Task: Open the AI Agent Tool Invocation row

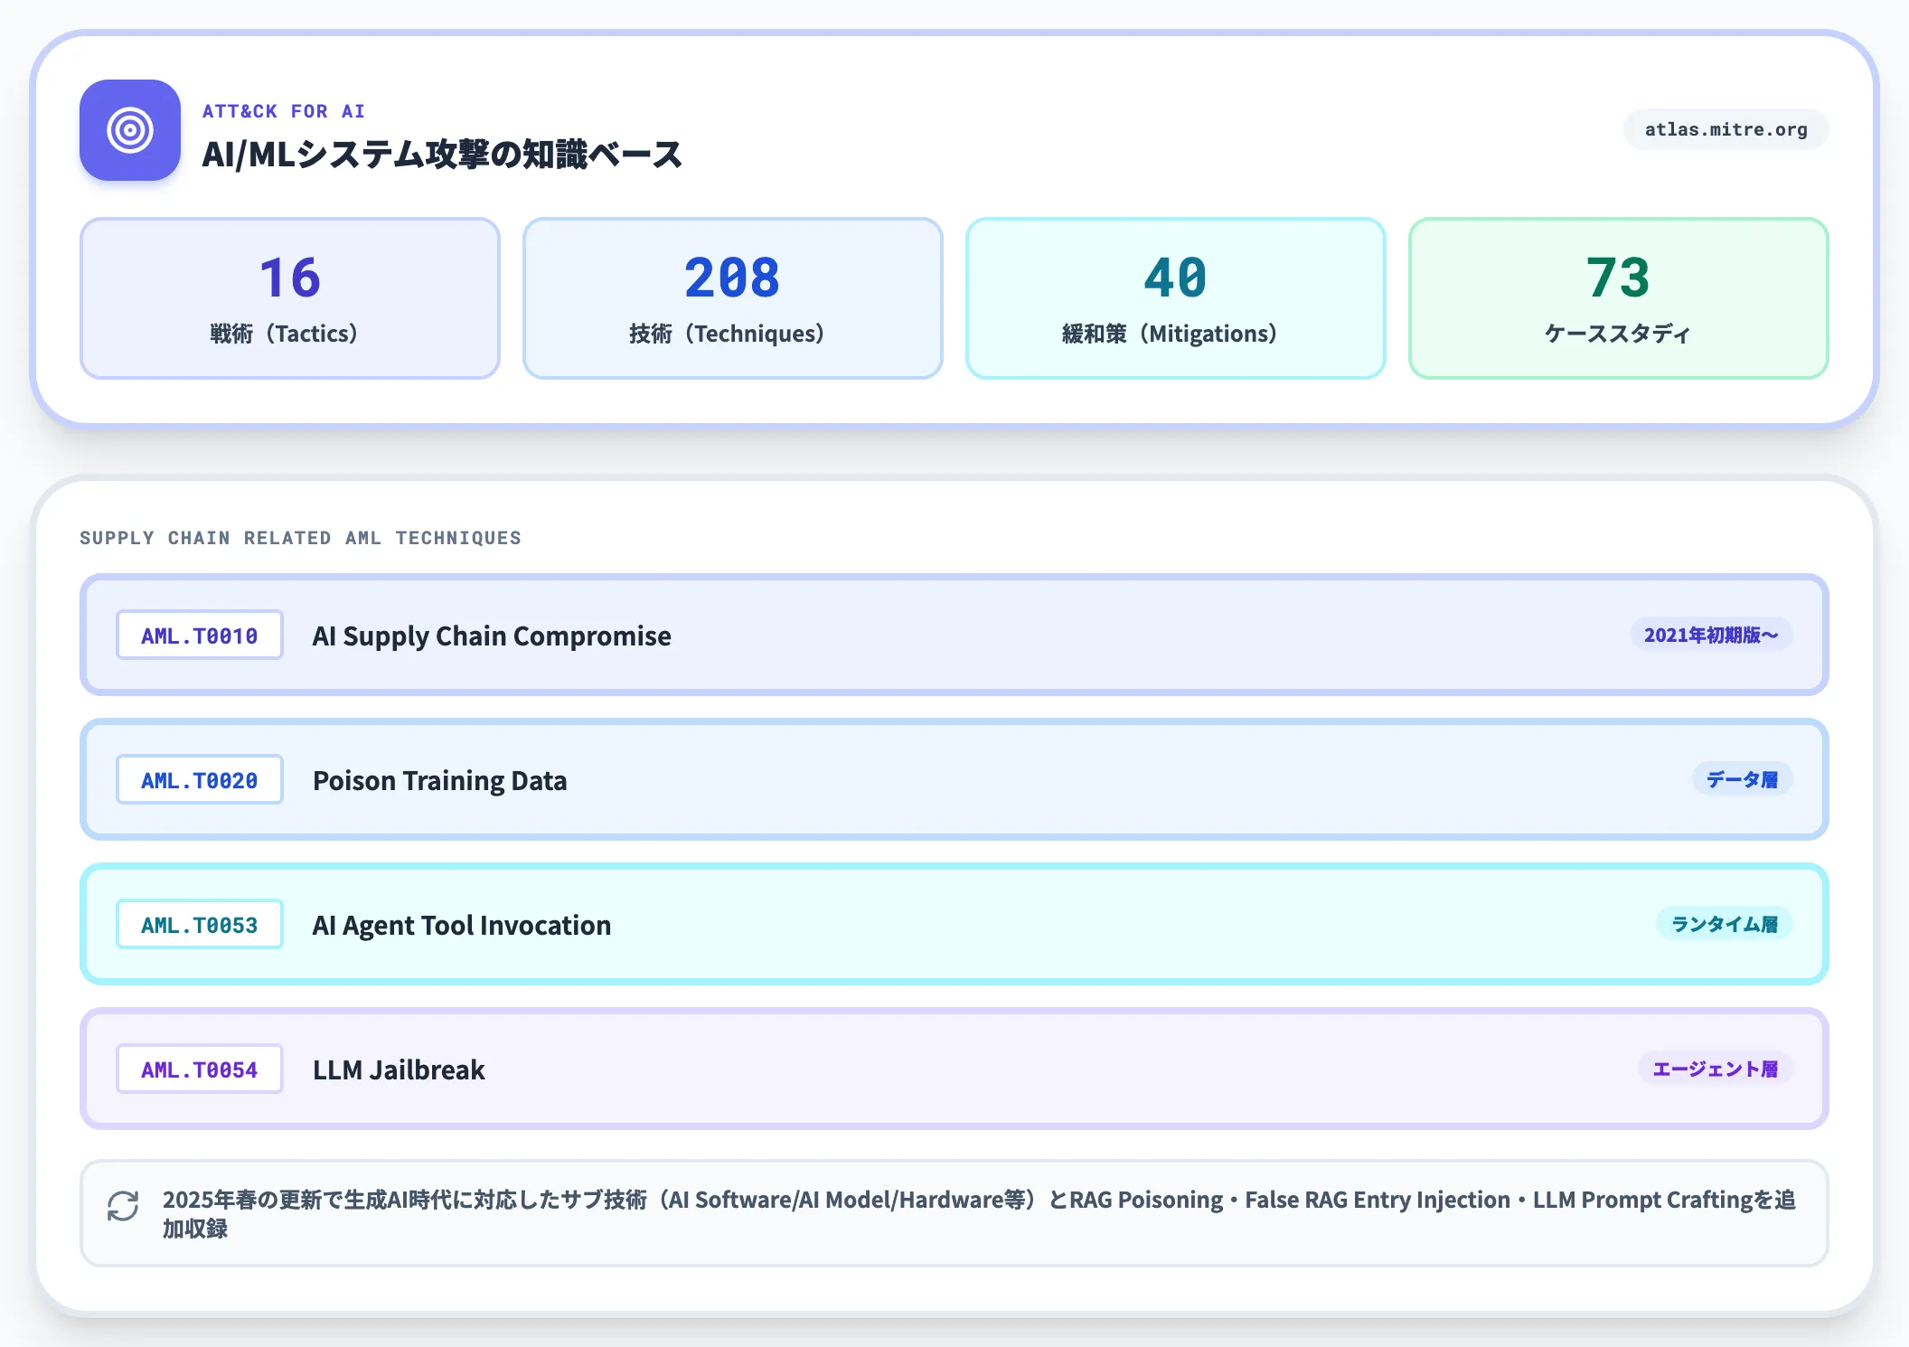Action: pyautogui.click(x=954, y=925)
